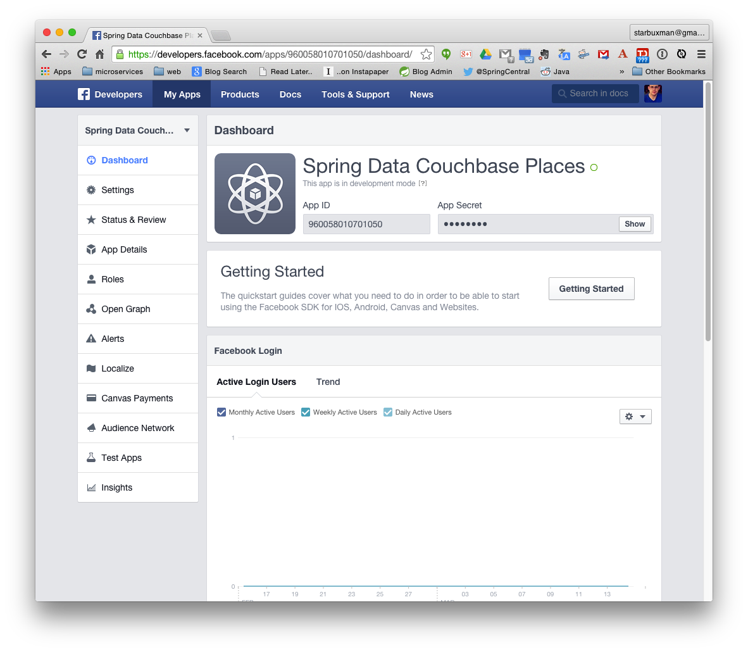
Task: Open the chart gear settings dropdown
Action: 635,417
